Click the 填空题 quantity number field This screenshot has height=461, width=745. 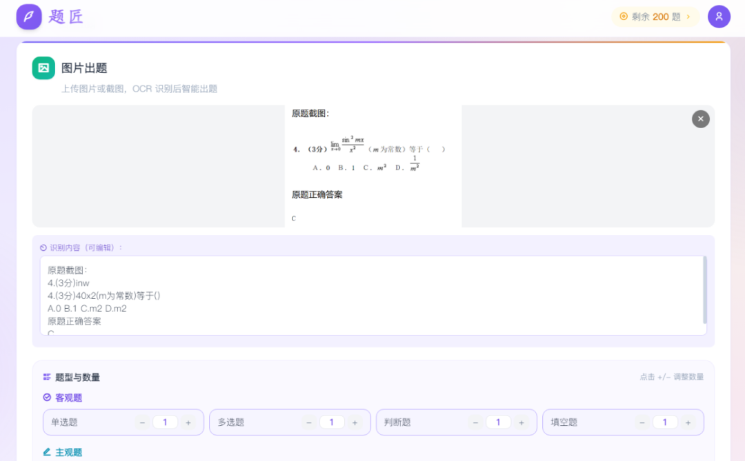point(665,422)
